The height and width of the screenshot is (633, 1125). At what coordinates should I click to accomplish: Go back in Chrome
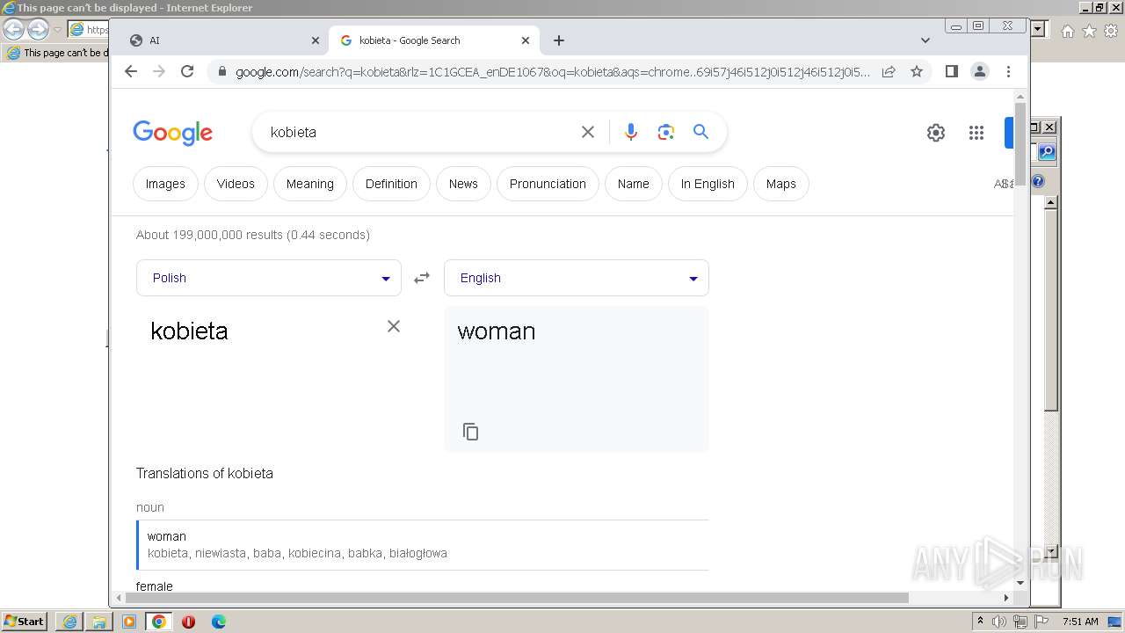coord(131,71)
